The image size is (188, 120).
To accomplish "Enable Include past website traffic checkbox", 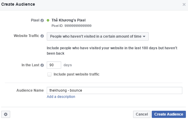I will [x=49, y=74].
